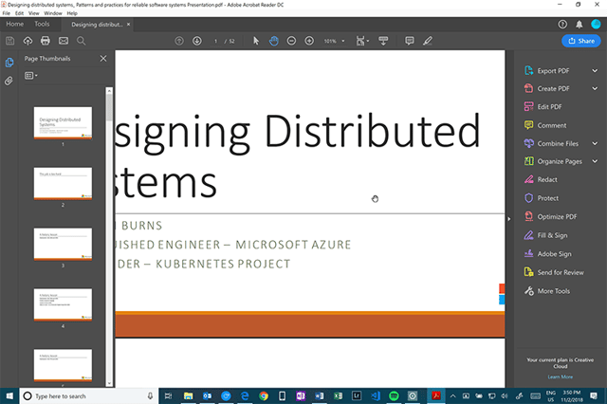The width and height of the screenshot is (607, 404).
Task: Click the thumbnails scrollbar up arrow
Action: tap(109, 90)
